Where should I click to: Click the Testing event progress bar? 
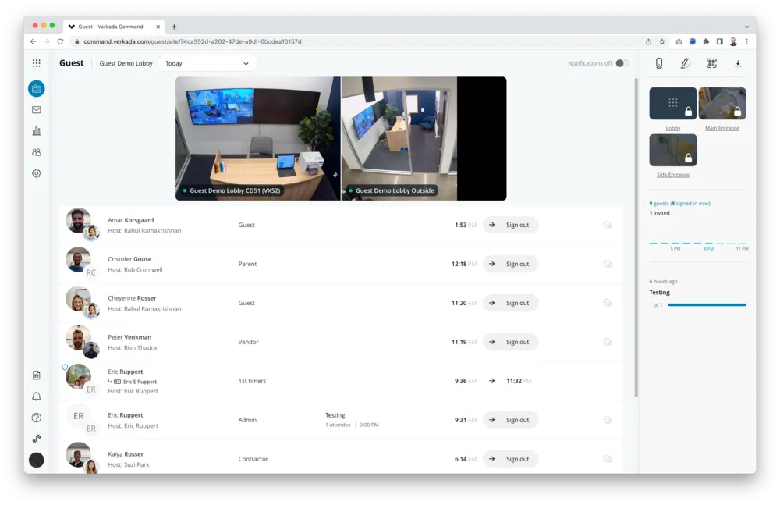click(x=706, y=304)
